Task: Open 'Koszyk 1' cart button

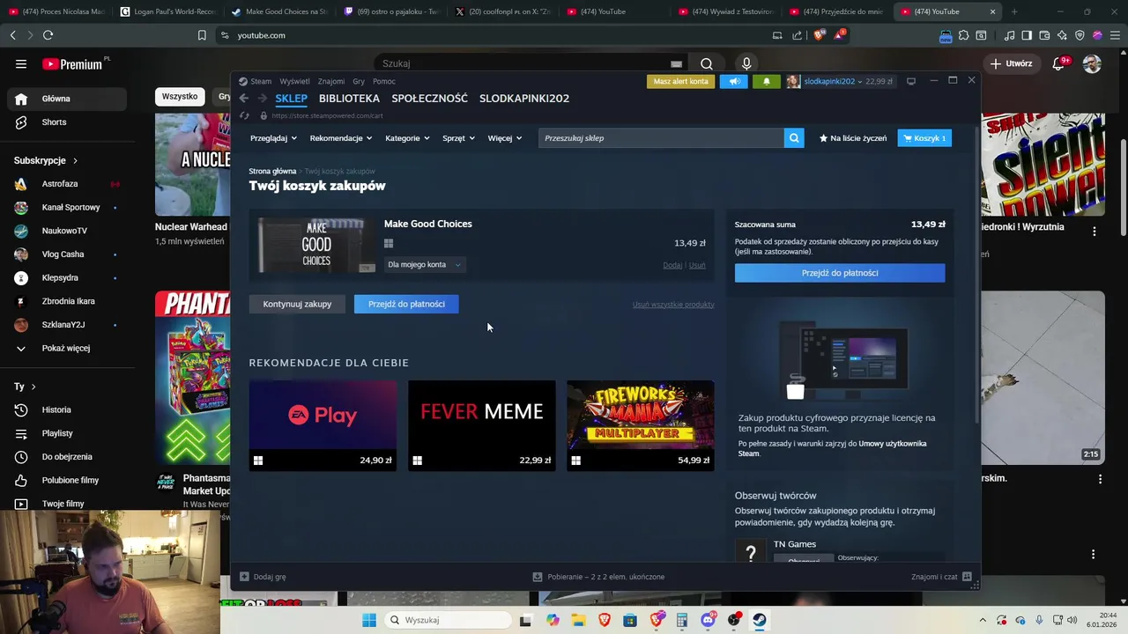Action: pos(924,138)
